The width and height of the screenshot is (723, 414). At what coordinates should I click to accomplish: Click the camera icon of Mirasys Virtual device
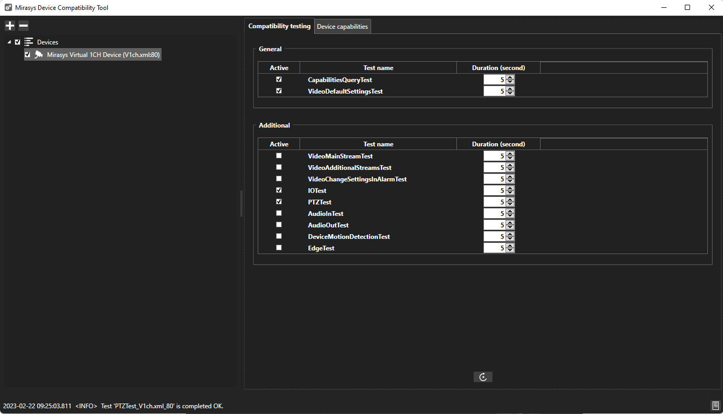point(39,55)
